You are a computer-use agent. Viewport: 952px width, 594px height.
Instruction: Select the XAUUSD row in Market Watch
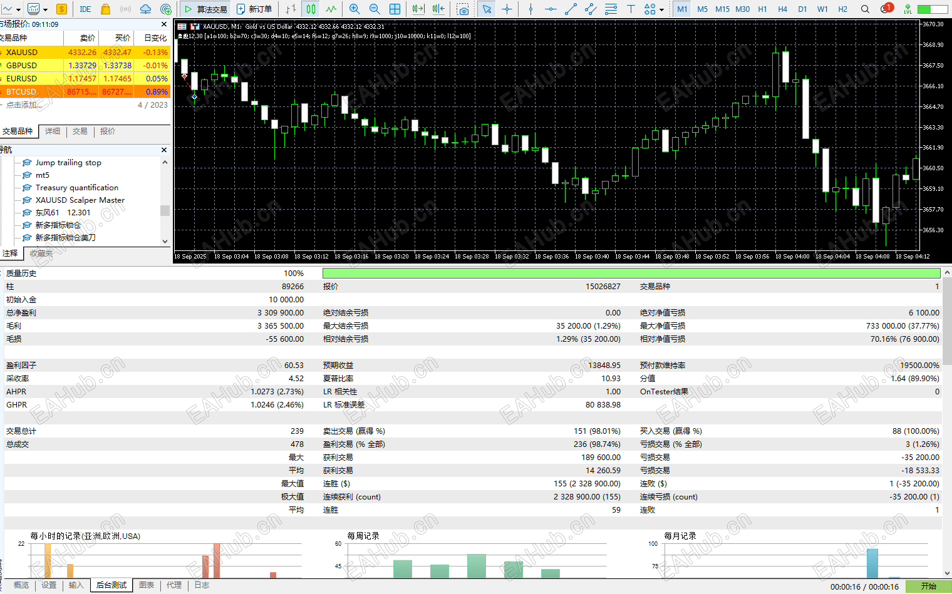coord(85,53)
